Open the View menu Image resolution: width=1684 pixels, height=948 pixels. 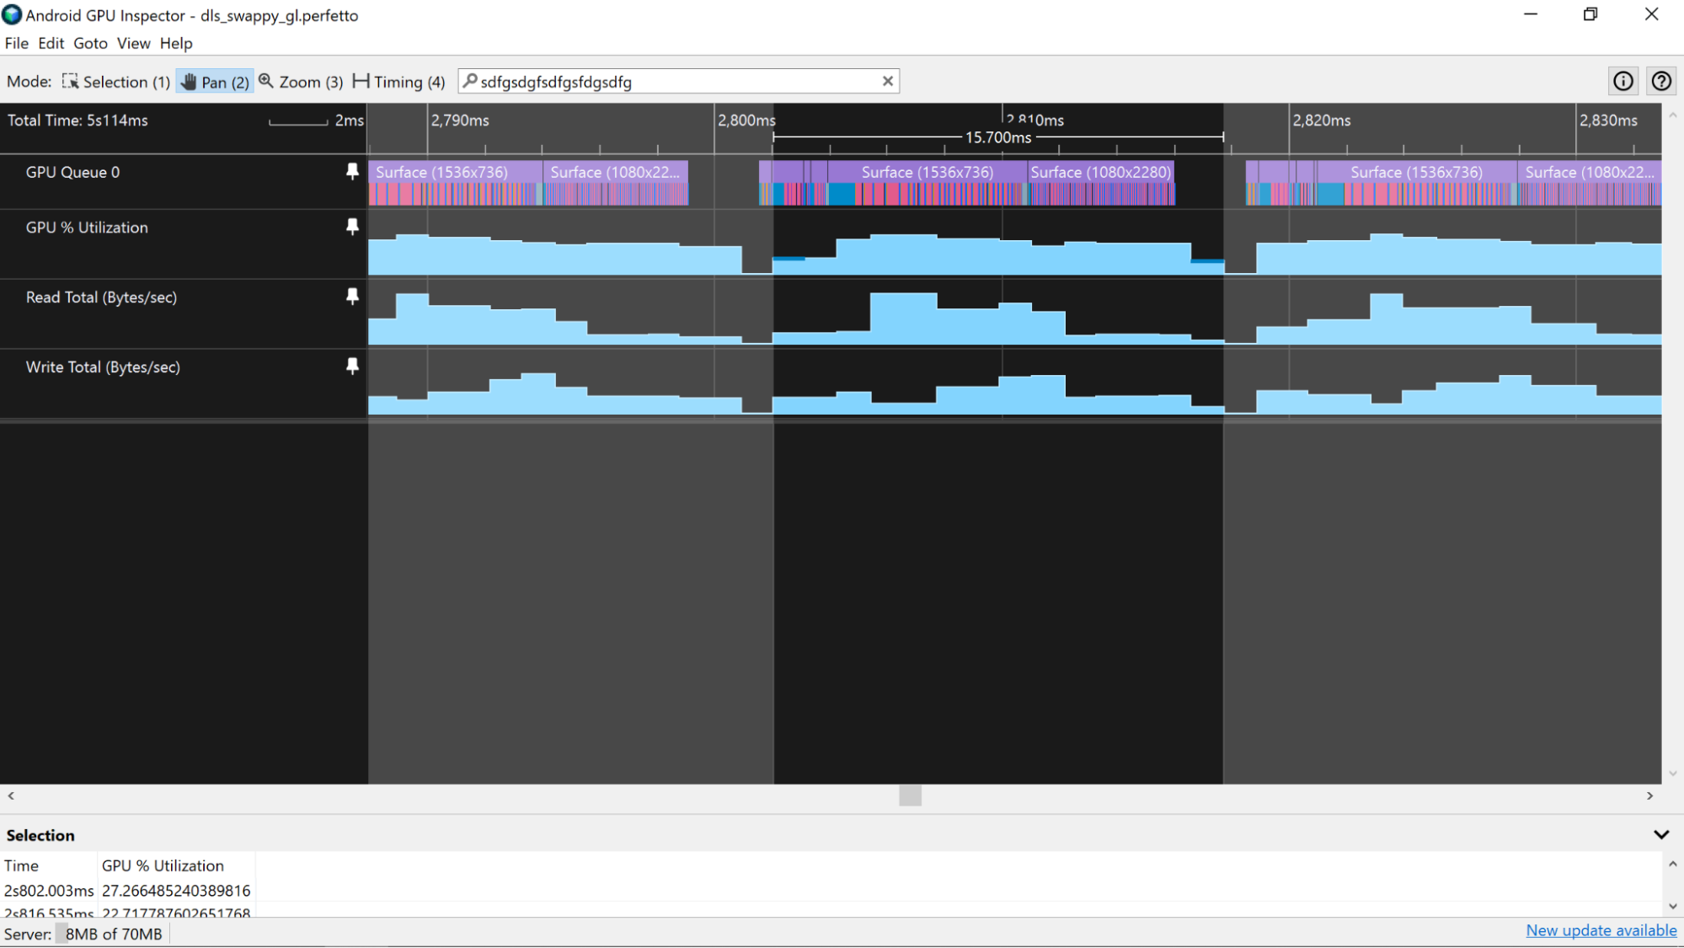[133, 43]
